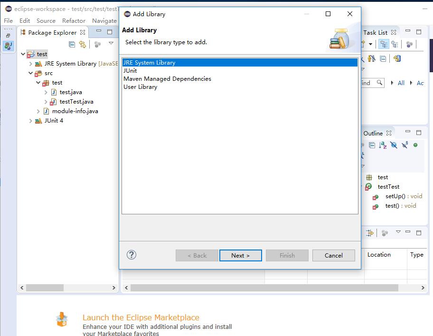Minimize the Task List view

[x=408, y=31]
